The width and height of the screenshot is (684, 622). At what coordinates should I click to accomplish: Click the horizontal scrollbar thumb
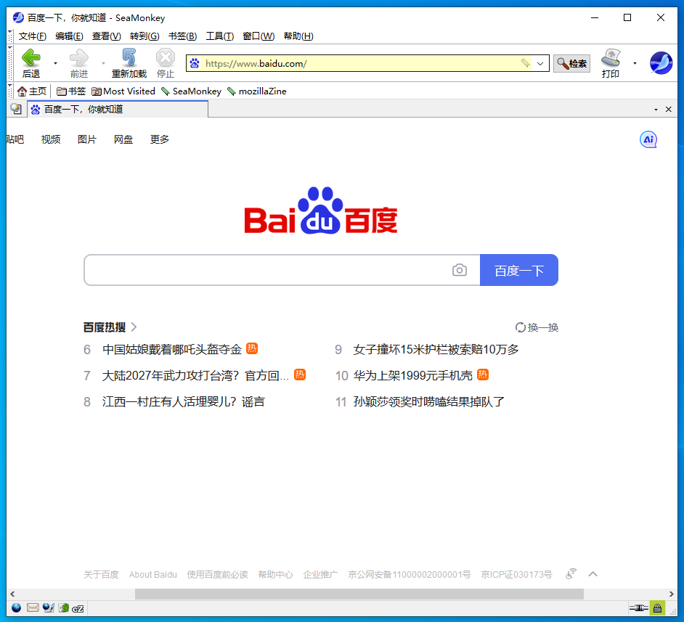point(359,594)
